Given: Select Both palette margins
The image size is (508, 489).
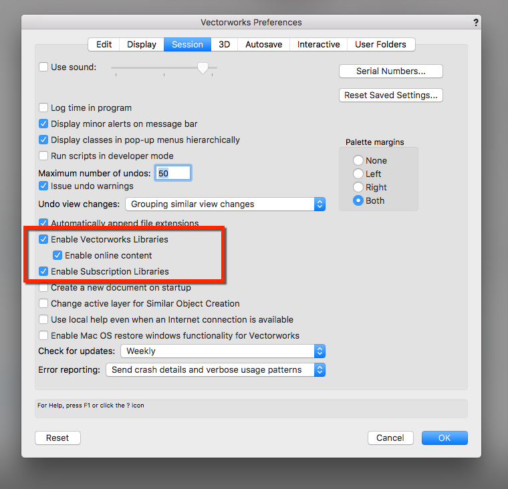Looking at the screenshot, I should pos(358,200).
